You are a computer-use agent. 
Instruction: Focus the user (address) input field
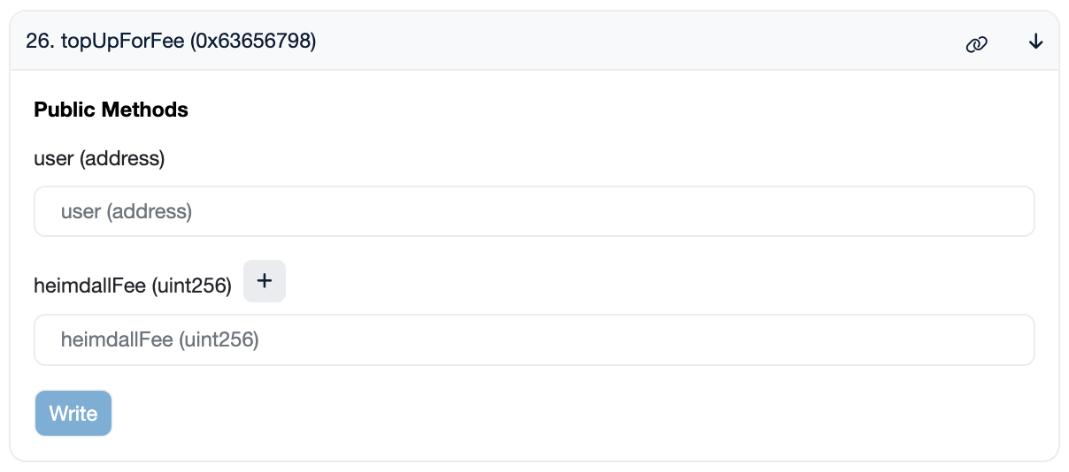534,211
